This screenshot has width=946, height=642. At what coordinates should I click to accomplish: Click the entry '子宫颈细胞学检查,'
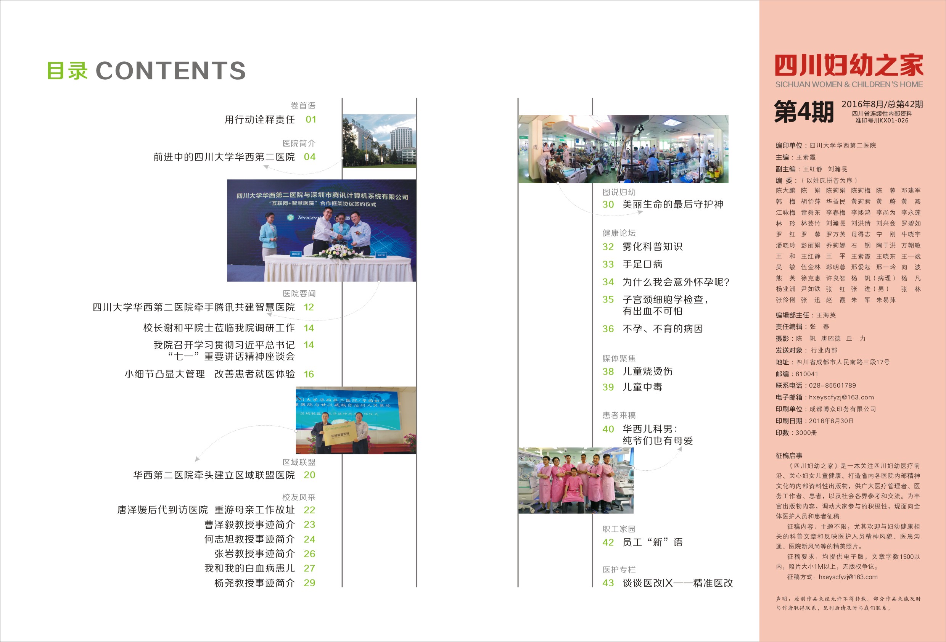666,299
